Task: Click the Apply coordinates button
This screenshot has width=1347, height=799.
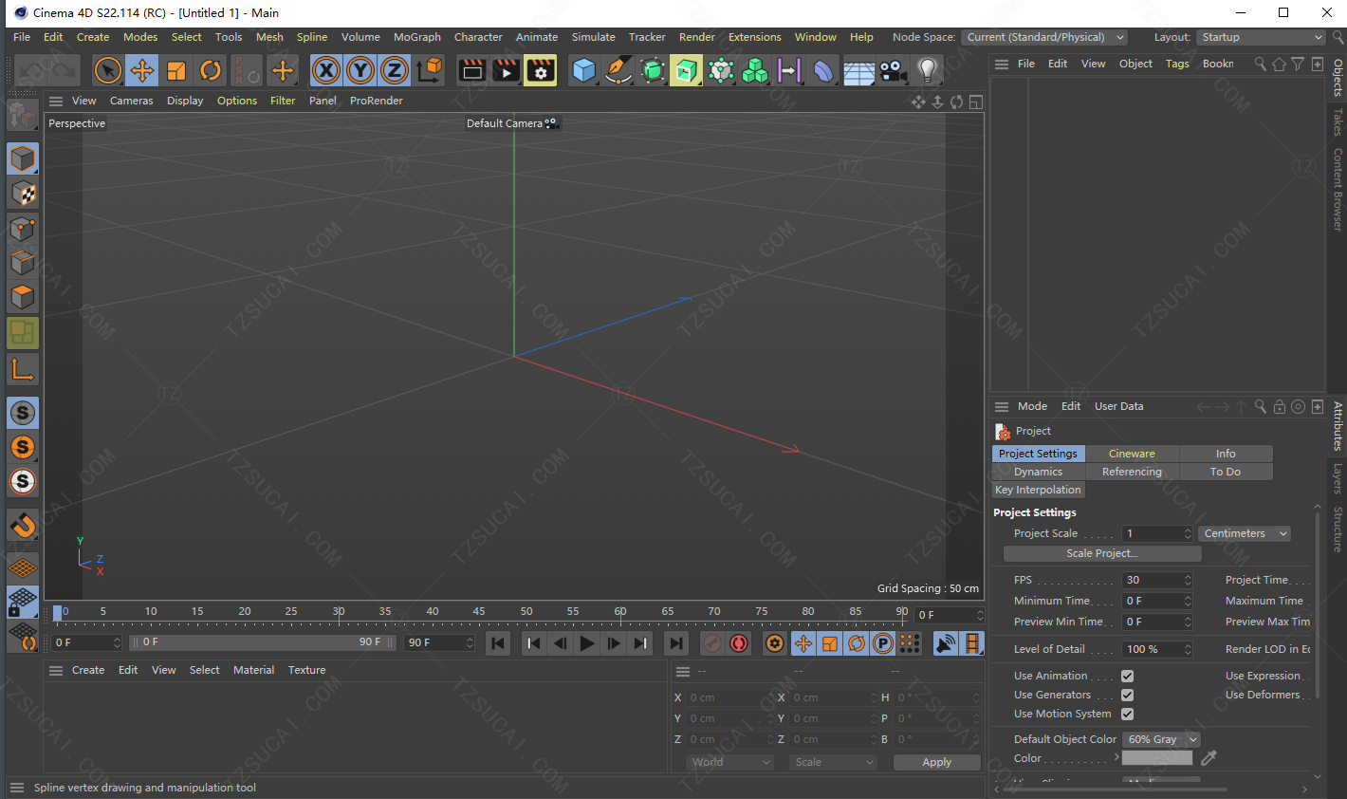Action: point(937,762)
